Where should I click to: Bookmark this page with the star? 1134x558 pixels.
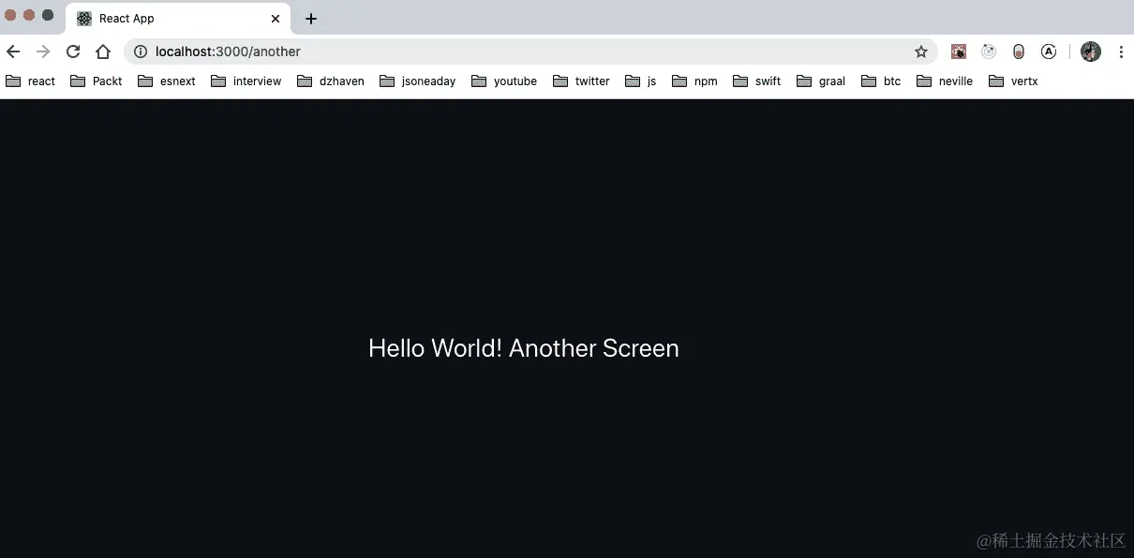tap(921, 51)
